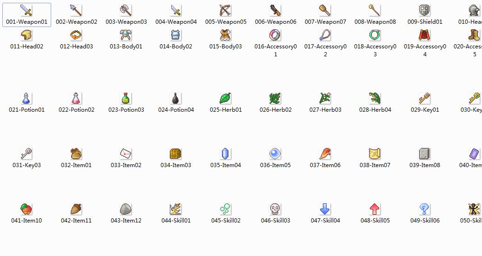Image resolution: width=482 pixels, height=256 pixels.
Task: Select the 032-Item01 pouch icon
Action: click(x=76, y=154)
